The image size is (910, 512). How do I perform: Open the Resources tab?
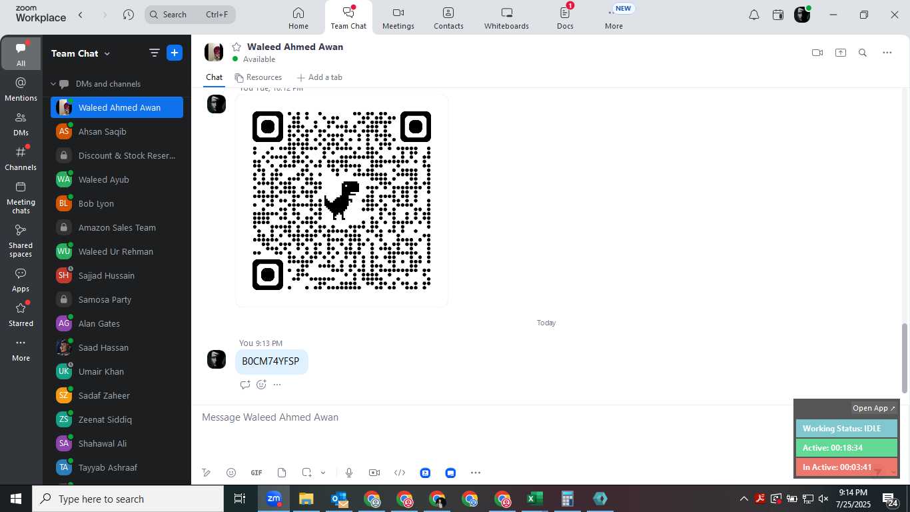coord(258,77)
